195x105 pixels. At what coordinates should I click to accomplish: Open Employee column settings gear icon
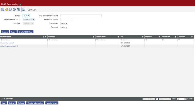(x=94, y=37)
